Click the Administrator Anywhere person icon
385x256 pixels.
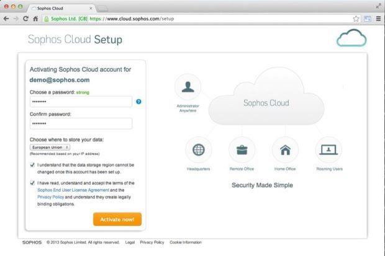[188, 87]
